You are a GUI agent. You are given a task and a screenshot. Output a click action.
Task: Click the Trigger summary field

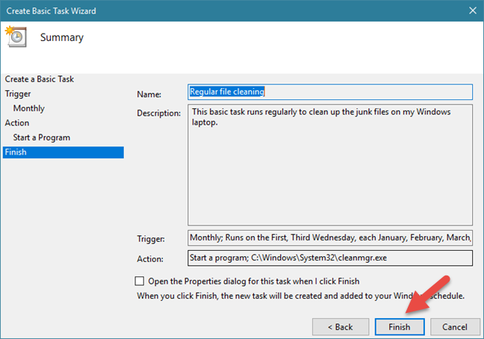329,238
